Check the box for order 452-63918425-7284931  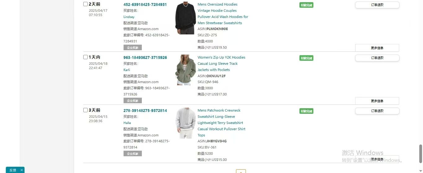[x=85, y=4]
